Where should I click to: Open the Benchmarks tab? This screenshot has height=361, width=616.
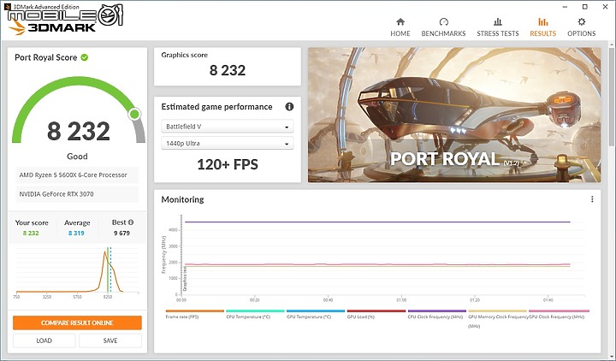point(443,27)
